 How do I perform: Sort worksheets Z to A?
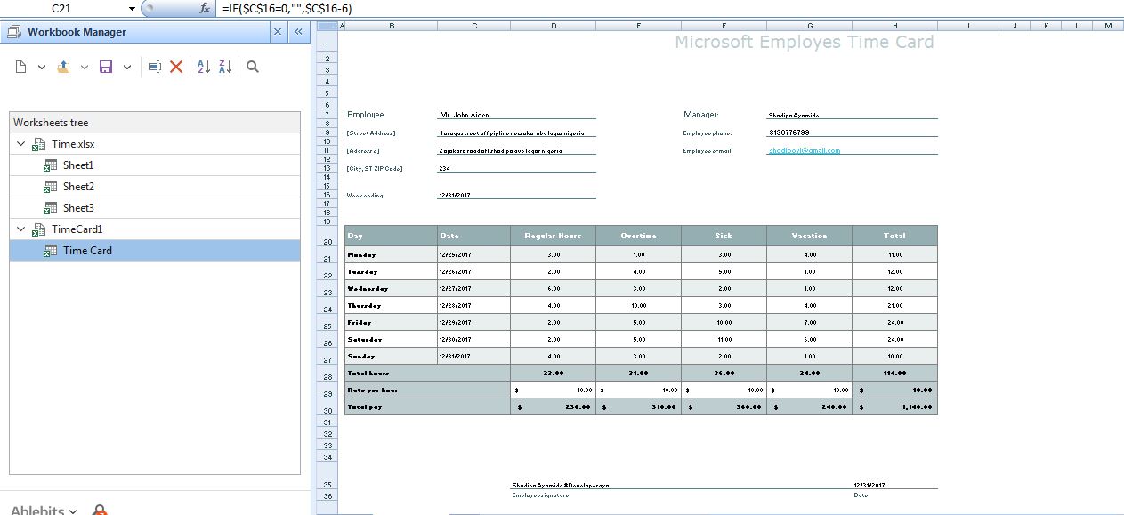[225, 67]
